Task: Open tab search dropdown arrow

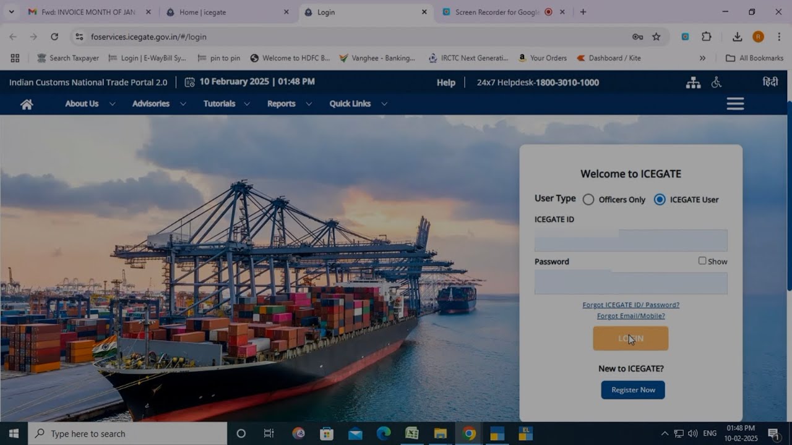Action: (11, 12)
